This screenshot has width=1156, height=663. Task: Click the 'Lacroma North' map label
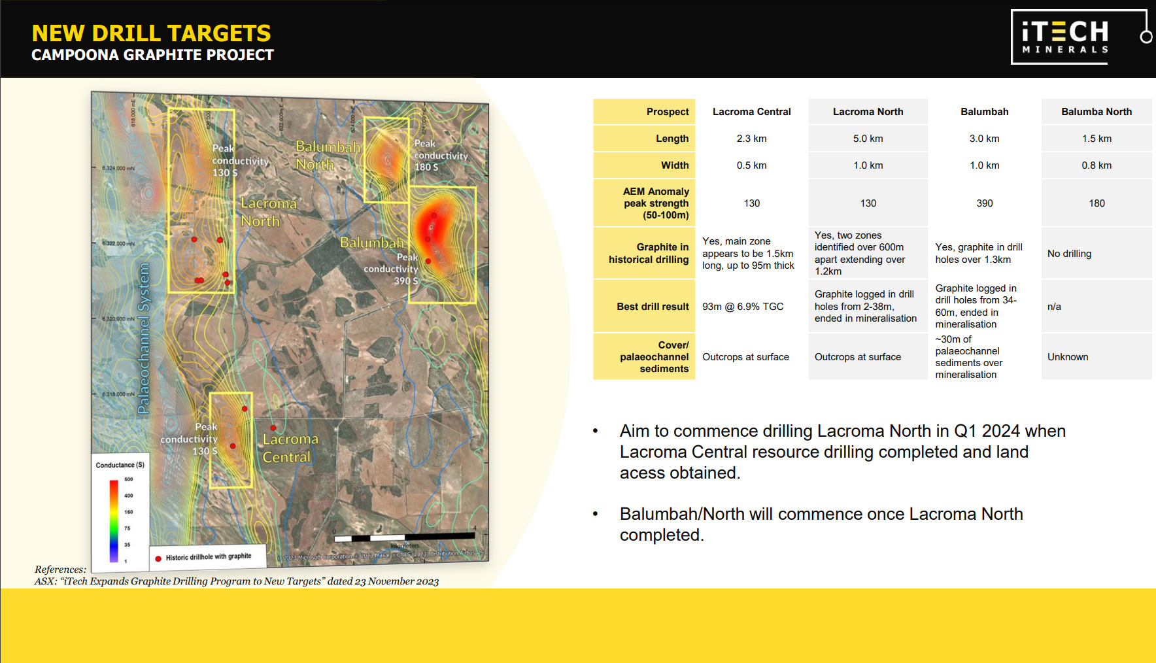point(269,212)
